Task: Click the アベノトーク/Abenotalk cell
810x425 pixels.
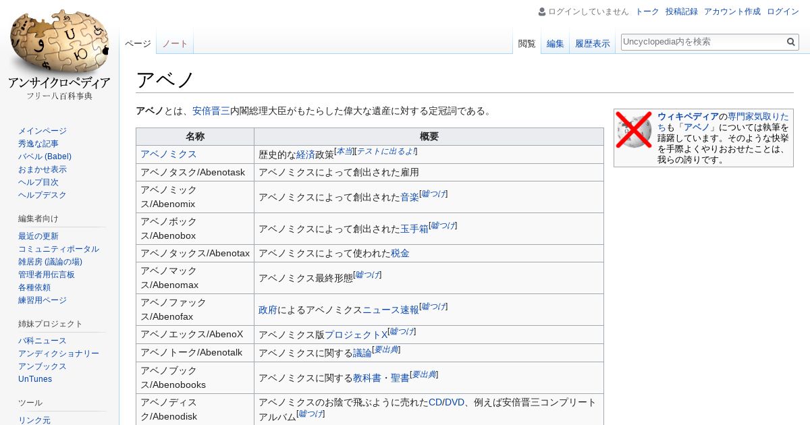Action: [195, 352]
